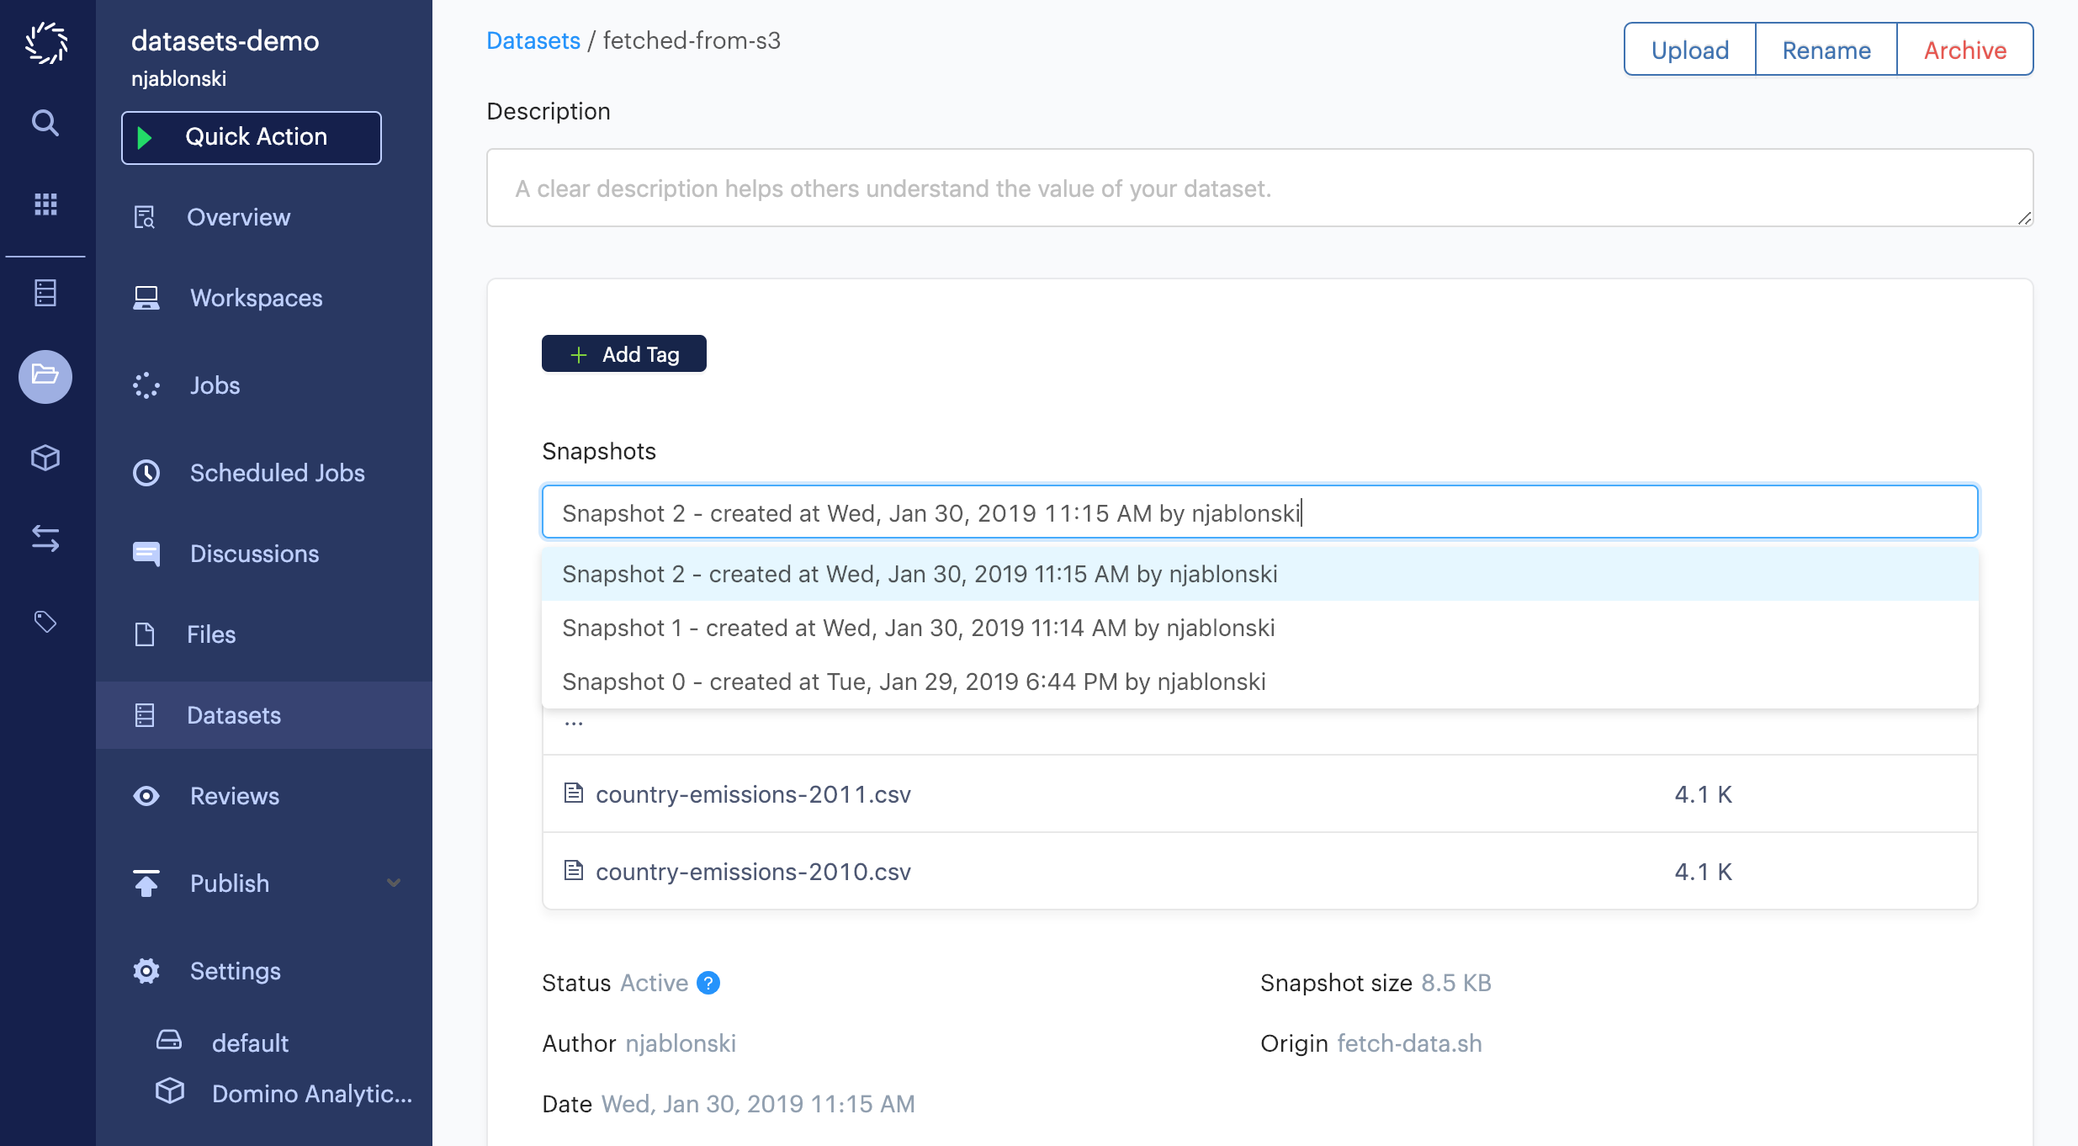Click the Archive link
The image size is (2078, 1146).
pyautogui.click(x=1964, y=48)
